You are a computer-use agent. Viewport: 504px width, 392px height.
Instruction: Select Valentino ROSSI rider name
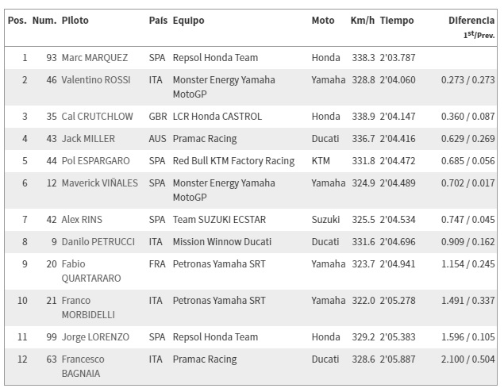[x=96, y=79]
